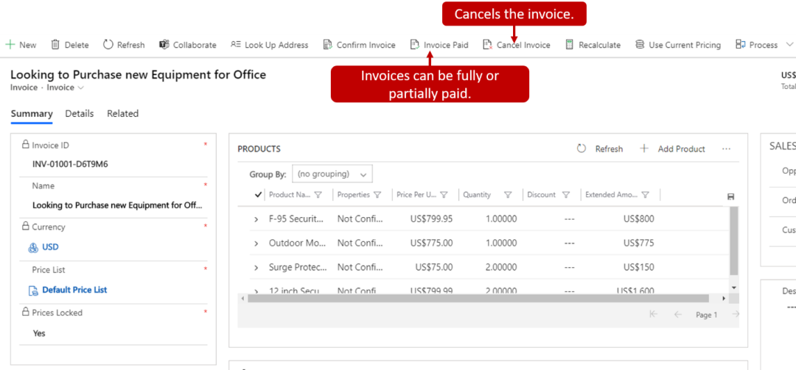Click the Refresh command in top toolbar
Image resolution: width=796 pixels, height=370 pixels.
124,45
